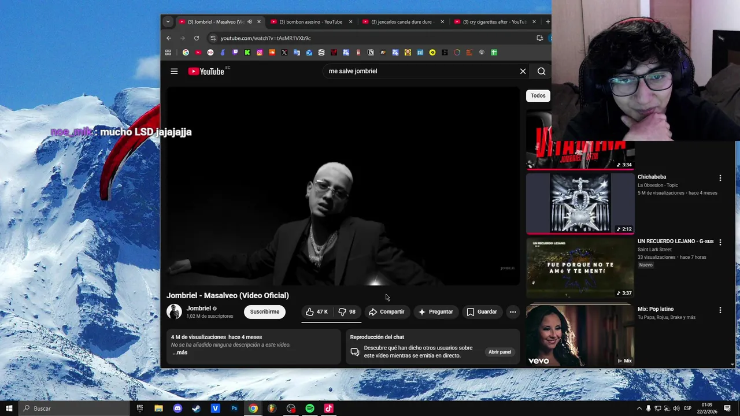Open the Twitch bookmark icon
The width and height of the screenshot is (740, 416).
(x=235, y=53)
